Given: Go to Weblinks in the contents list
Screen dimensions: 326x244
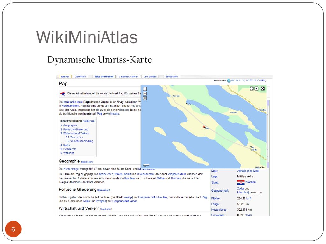Looking at the screenshot, I should tap(69, 153).
